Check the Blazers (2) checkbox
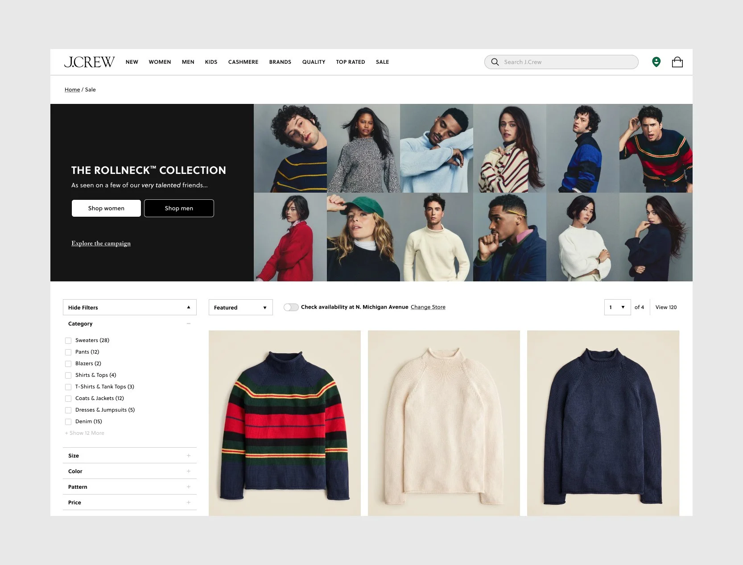The height and width of the screenshot is (565, 743). (x=68, y=364)
